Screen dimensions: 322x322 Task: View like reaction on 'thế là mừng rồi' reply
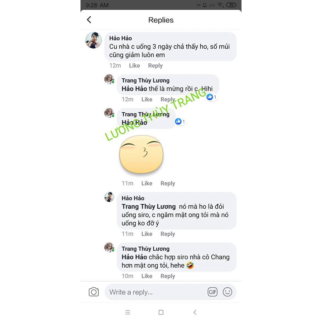(212, 97)
